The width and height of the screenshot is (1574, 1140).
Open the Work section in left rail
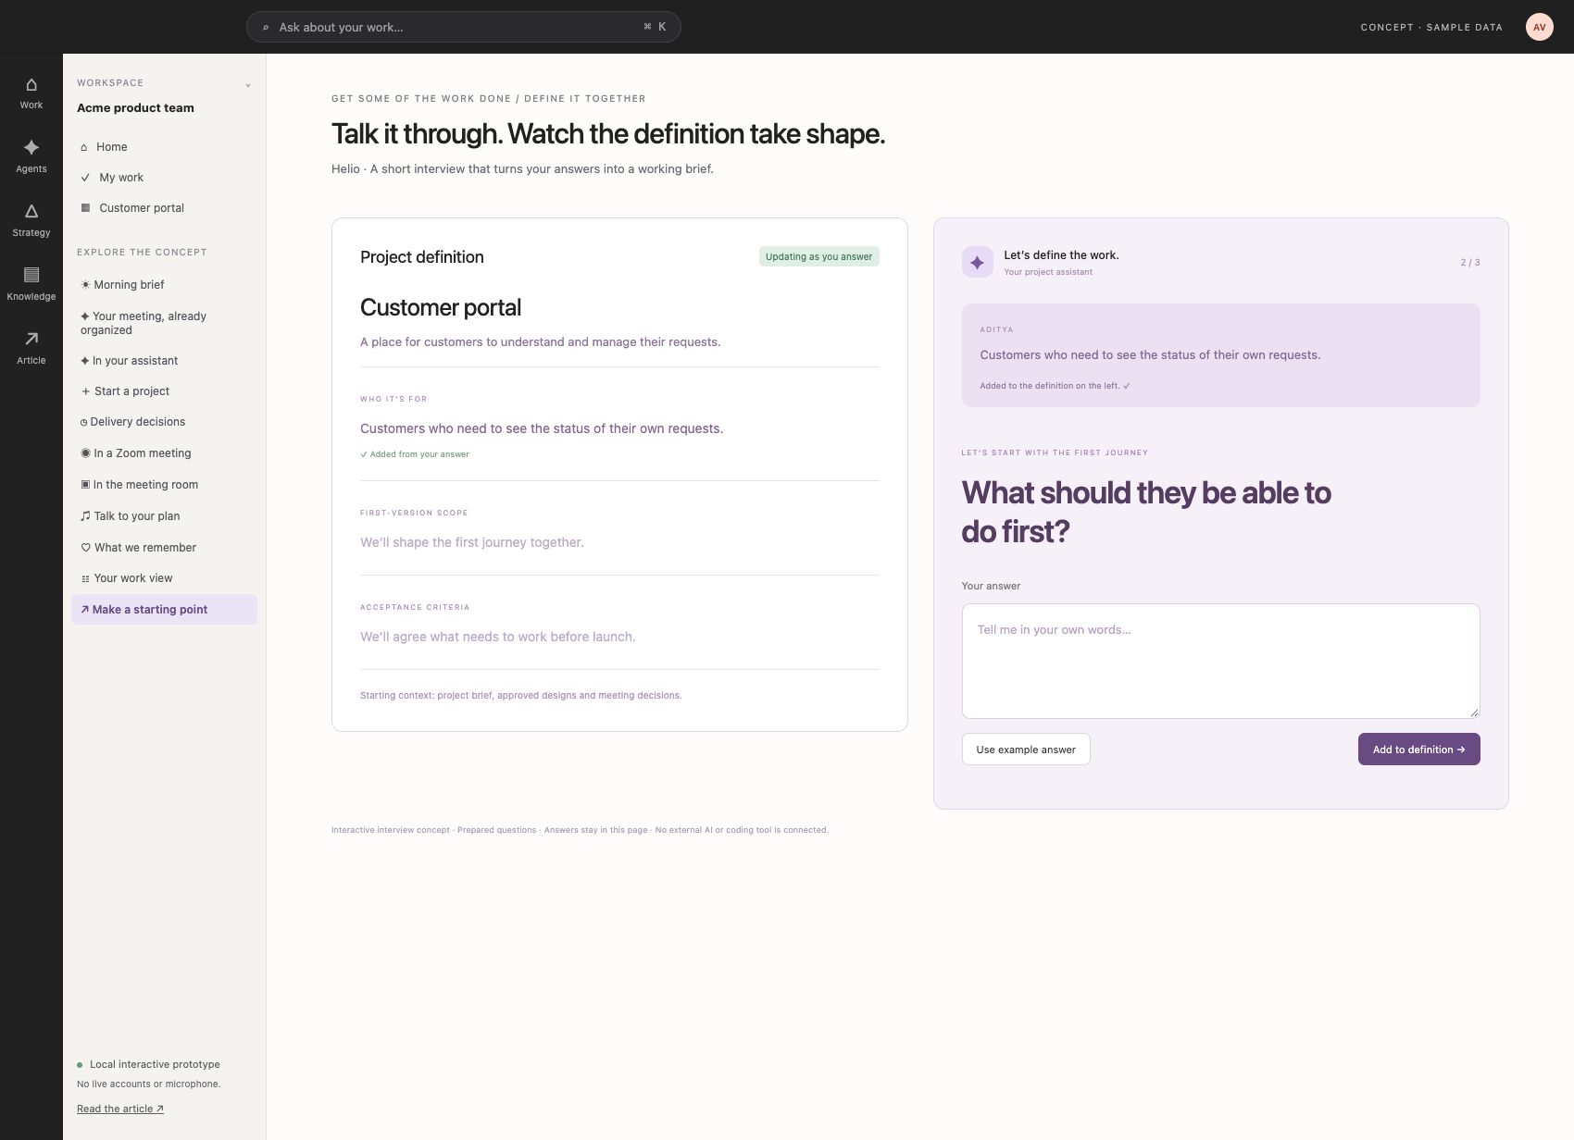31,93
